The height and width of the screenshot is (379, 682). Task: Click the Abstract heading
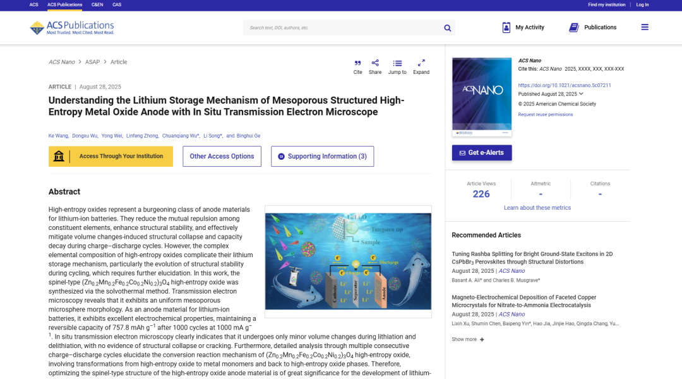pos(64,192)
